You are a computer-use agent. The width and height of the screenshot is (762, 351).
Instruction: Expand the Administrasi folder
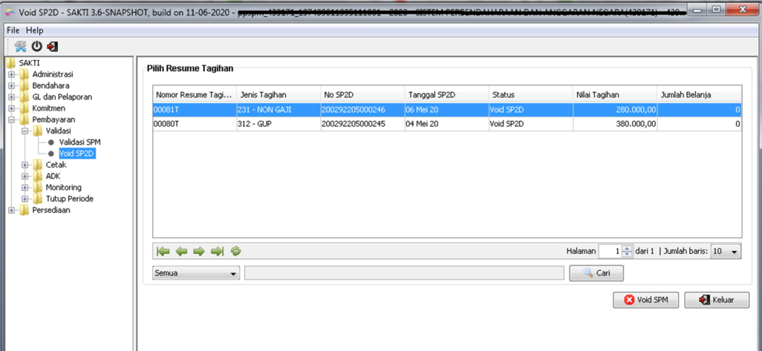click(12, 74)
